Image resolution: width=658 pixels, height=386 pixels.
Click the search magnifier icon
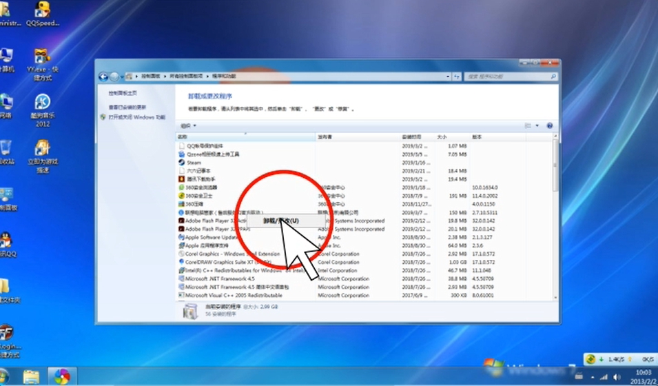click(x=553, y=77)
